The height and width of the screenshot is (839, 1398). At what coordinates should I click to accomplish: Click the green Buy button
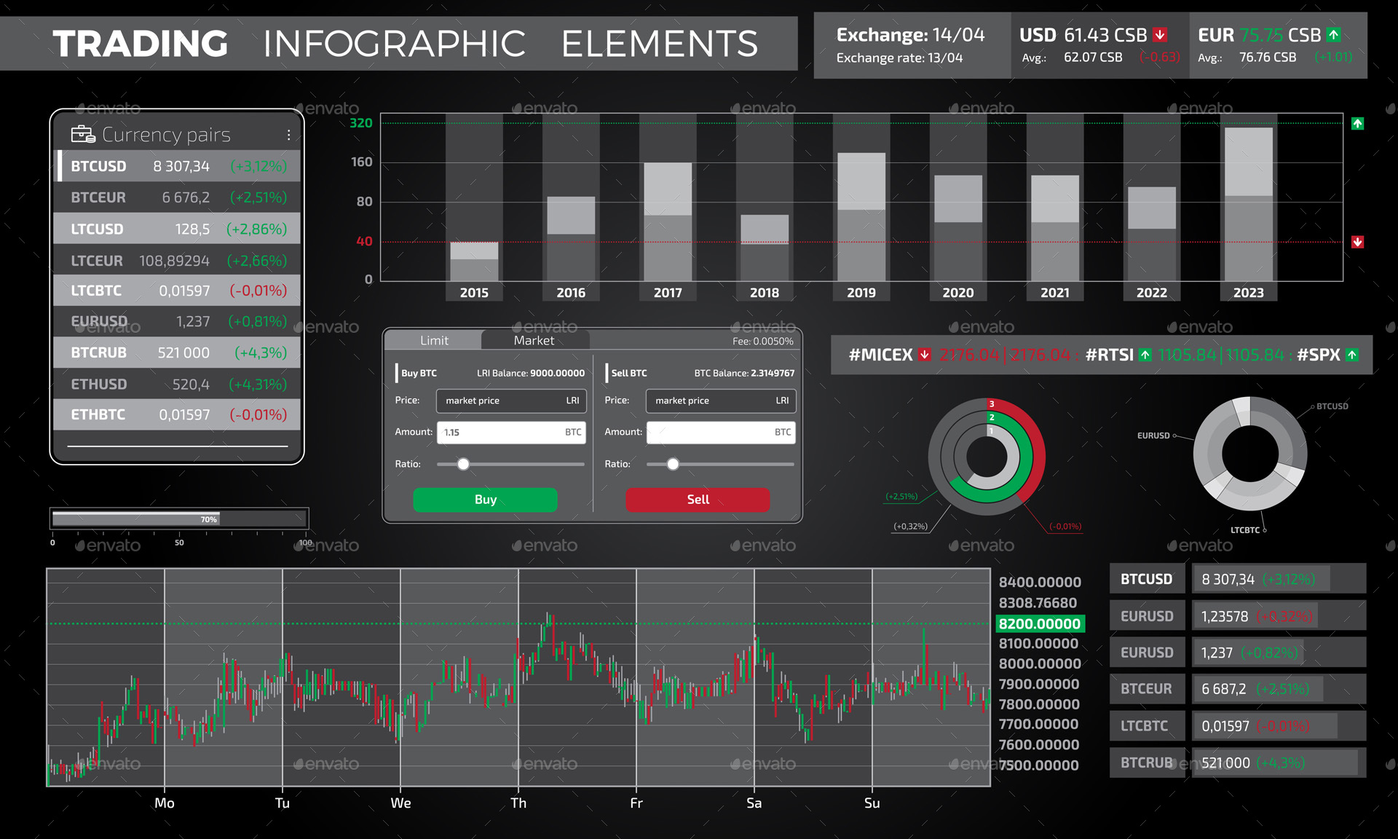[x=485, y=500]
